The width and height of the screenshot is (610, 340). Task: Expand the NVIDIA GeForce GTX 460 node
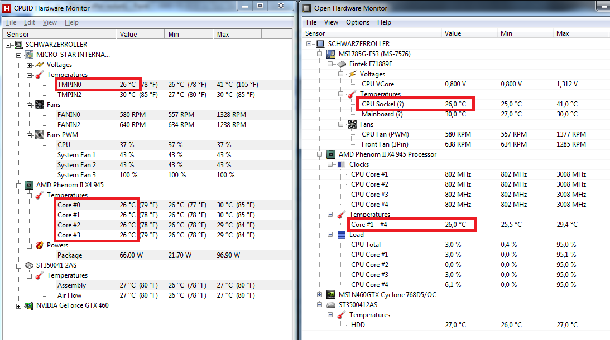[x=18, y=306]
